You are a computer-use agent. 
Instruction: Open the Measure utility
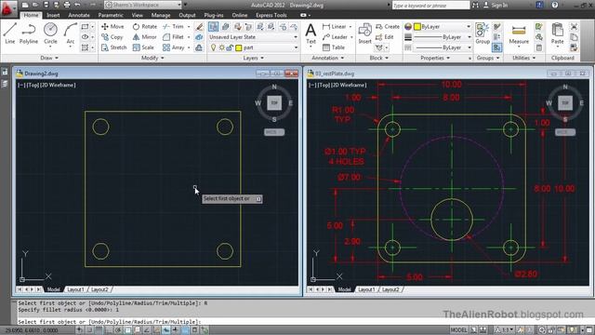click(519, 34)
